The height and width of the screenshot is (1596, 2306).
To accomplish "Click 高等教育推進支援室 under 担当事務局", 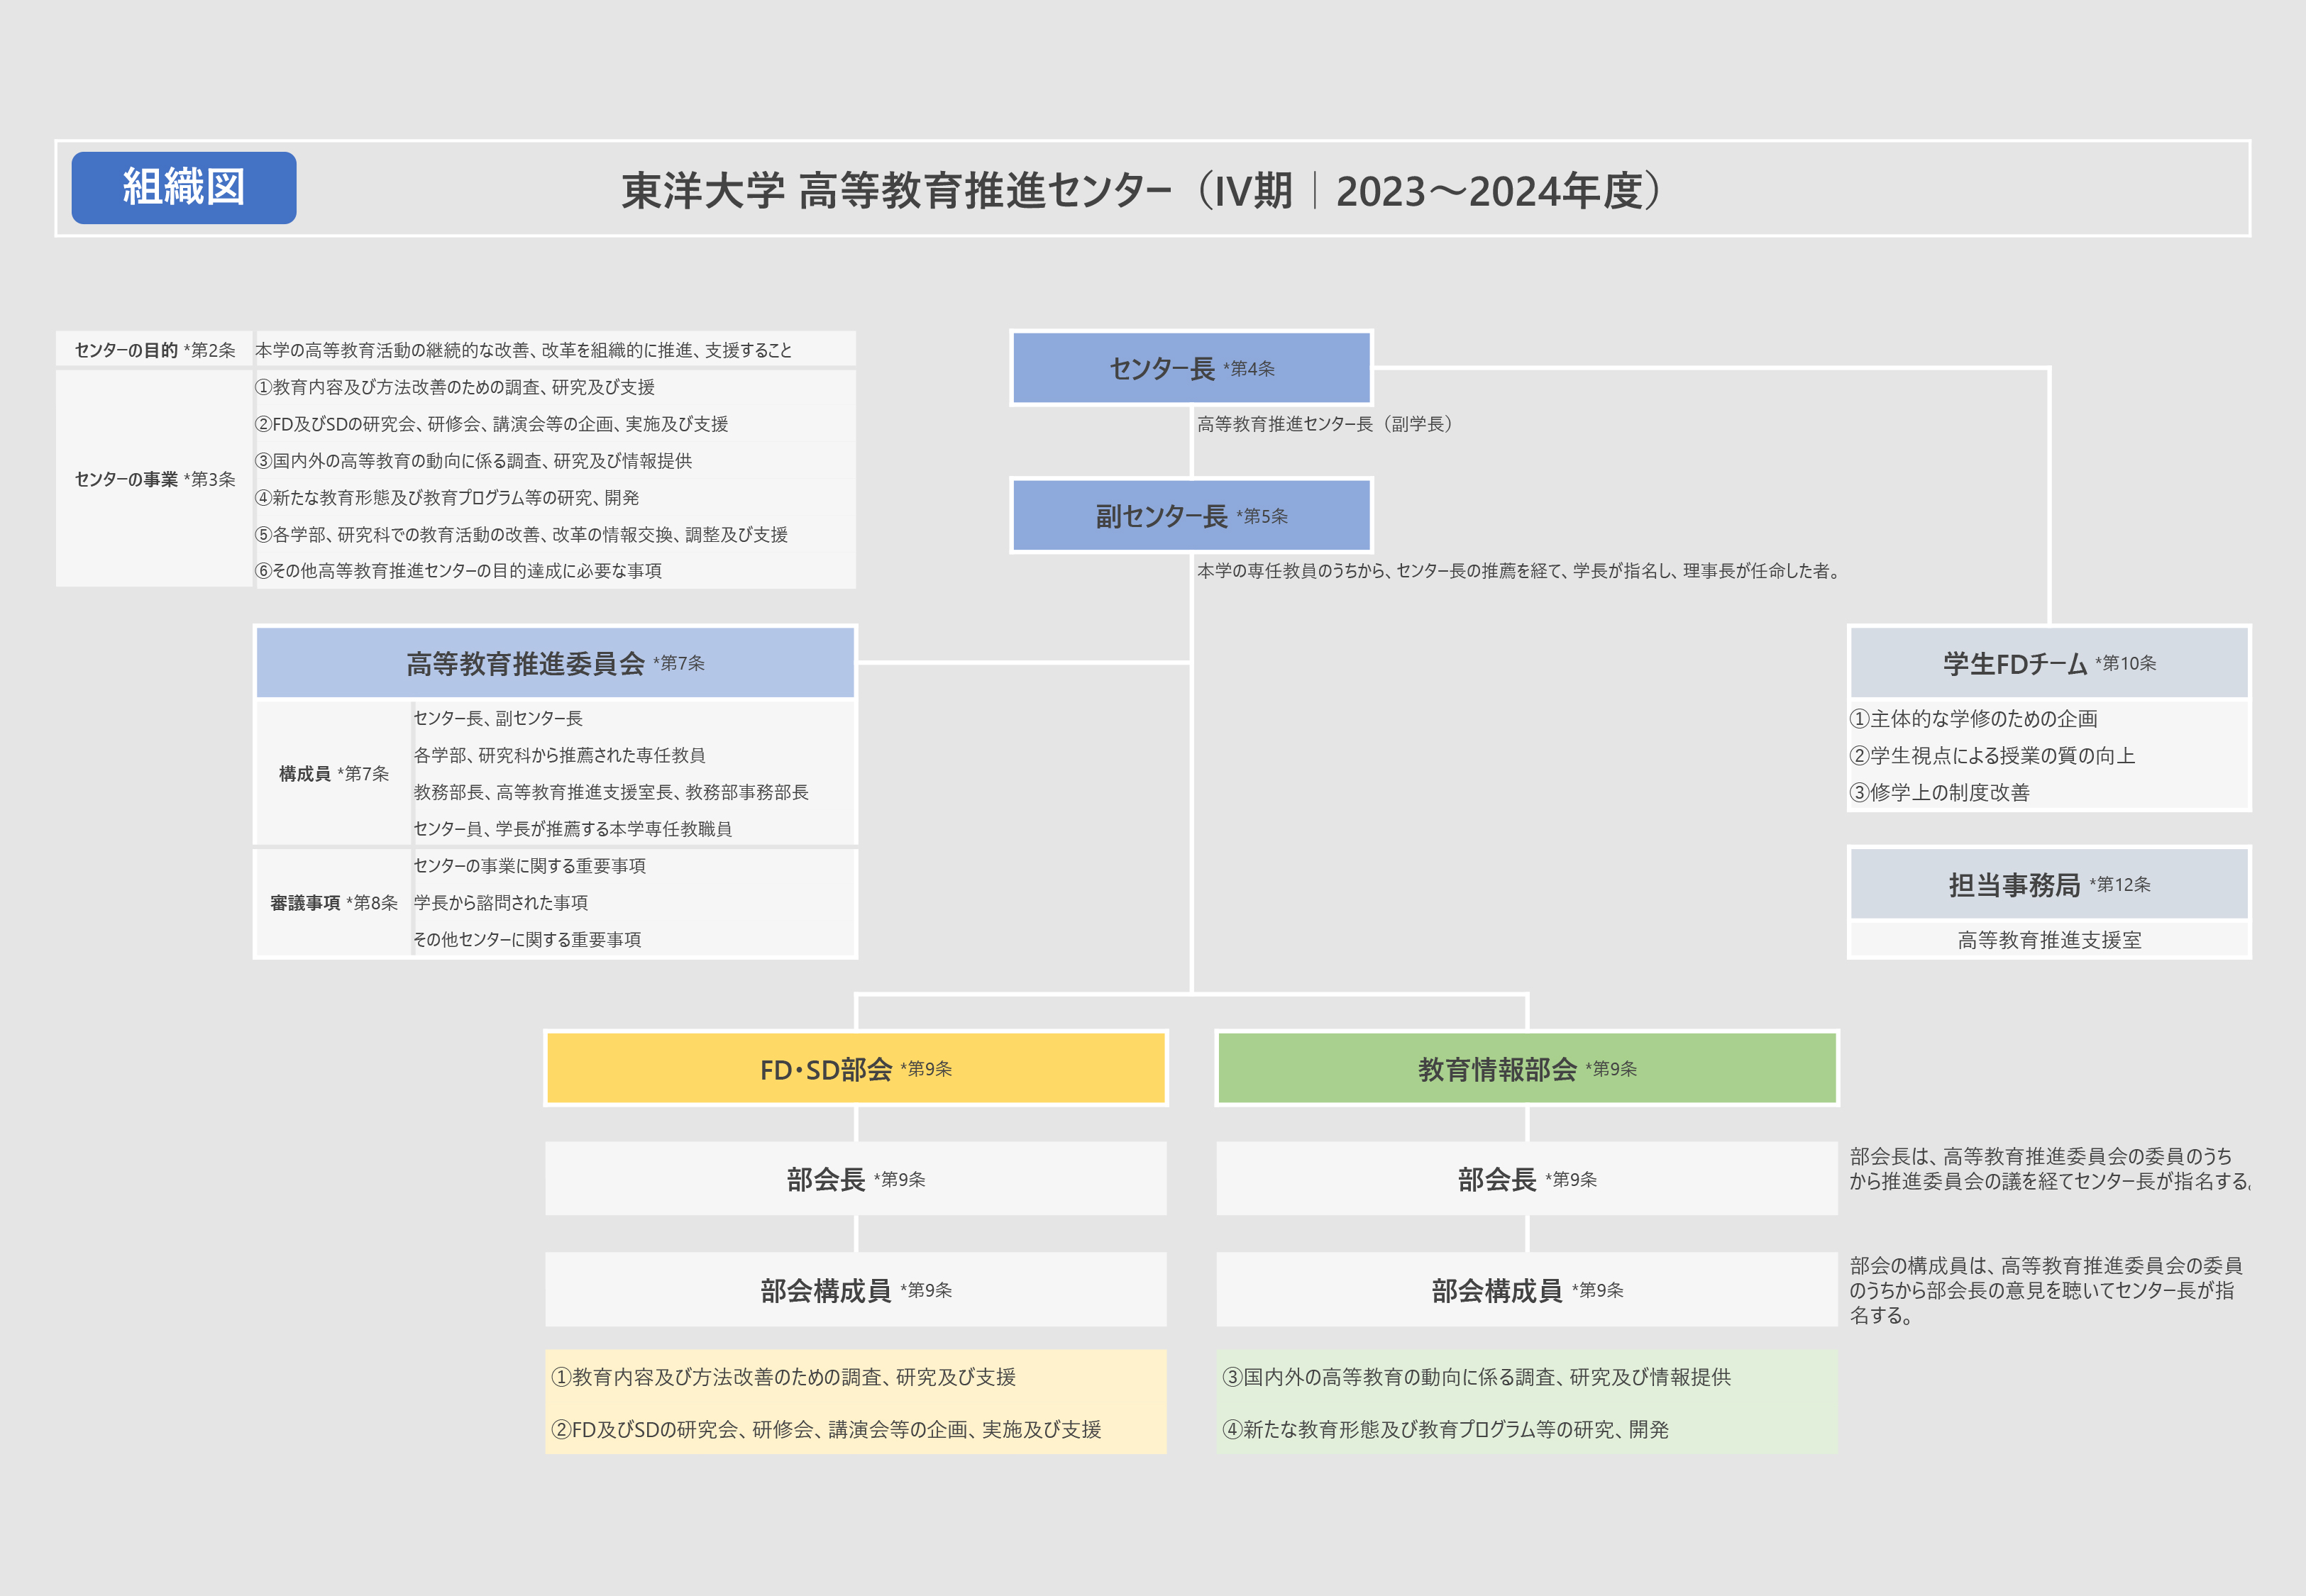I will (x=2049, y=940).
